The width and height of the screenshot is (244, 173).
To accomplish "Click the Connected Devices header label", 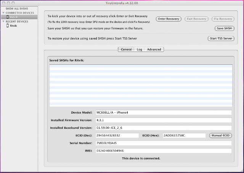I will click(x=20, y=13).
